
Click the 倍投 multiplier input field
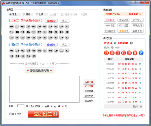(x=21, y=106)
